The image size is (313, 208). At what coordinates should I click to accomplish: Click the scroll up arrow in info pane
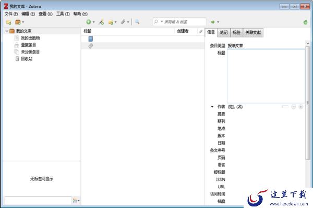308,43
